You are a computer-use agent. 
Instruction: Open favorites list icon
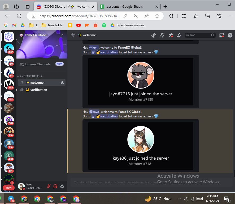tap(195, 16)
